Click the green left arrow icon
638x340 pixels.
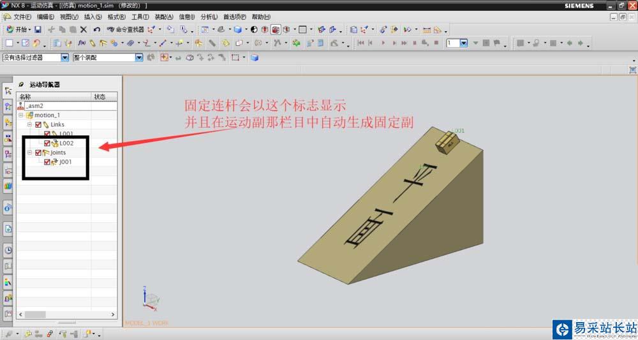click(x=570, y=43)
